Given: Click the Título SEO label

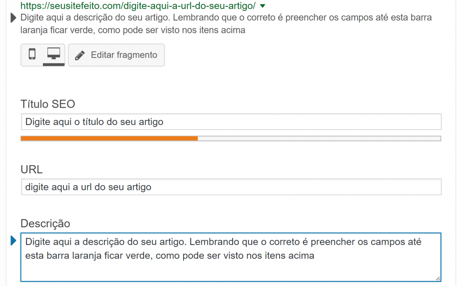Looking at the screenshot, I should coord(48,104).
